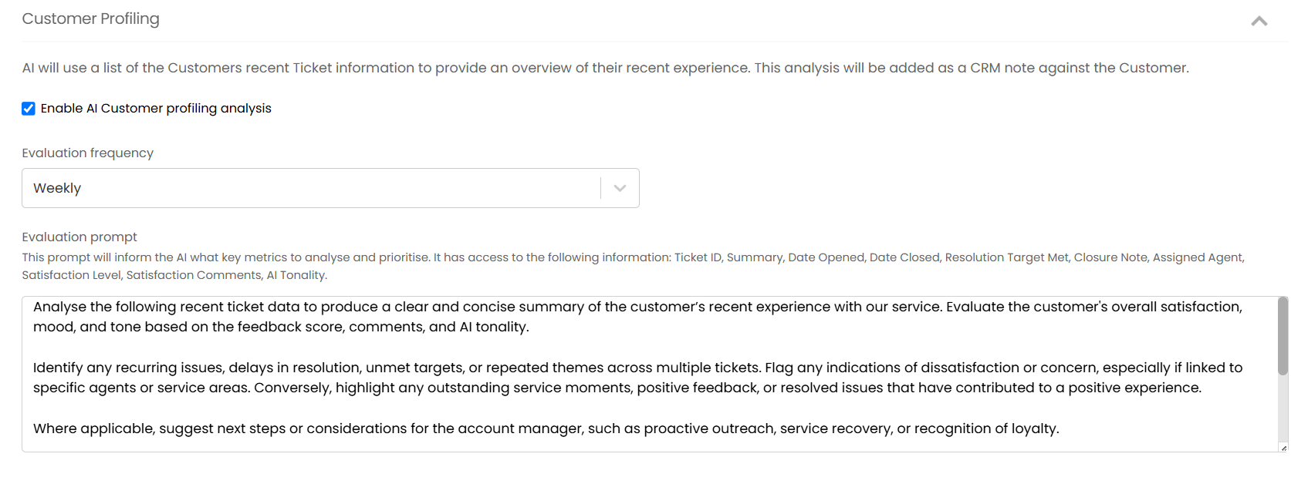Click the dropdown arrow beside Weekly
Image resolution: width=1308 pixels, height=484 pixels.
620,188
